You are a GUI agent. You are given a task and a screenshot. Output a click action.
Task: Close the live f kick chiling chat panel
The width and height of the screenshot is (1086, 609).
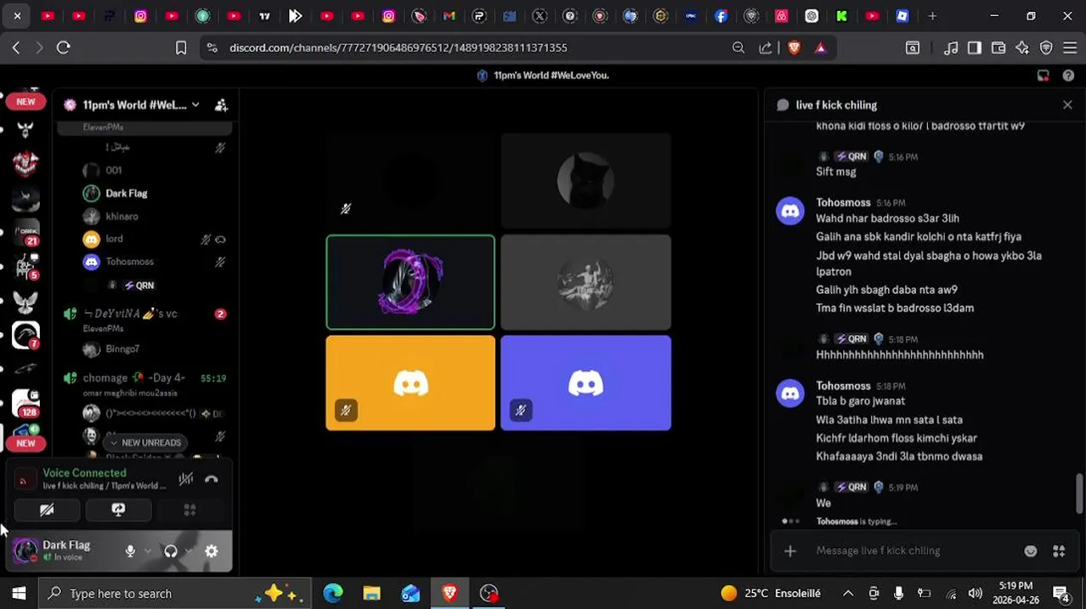[x=1067, y=105]
